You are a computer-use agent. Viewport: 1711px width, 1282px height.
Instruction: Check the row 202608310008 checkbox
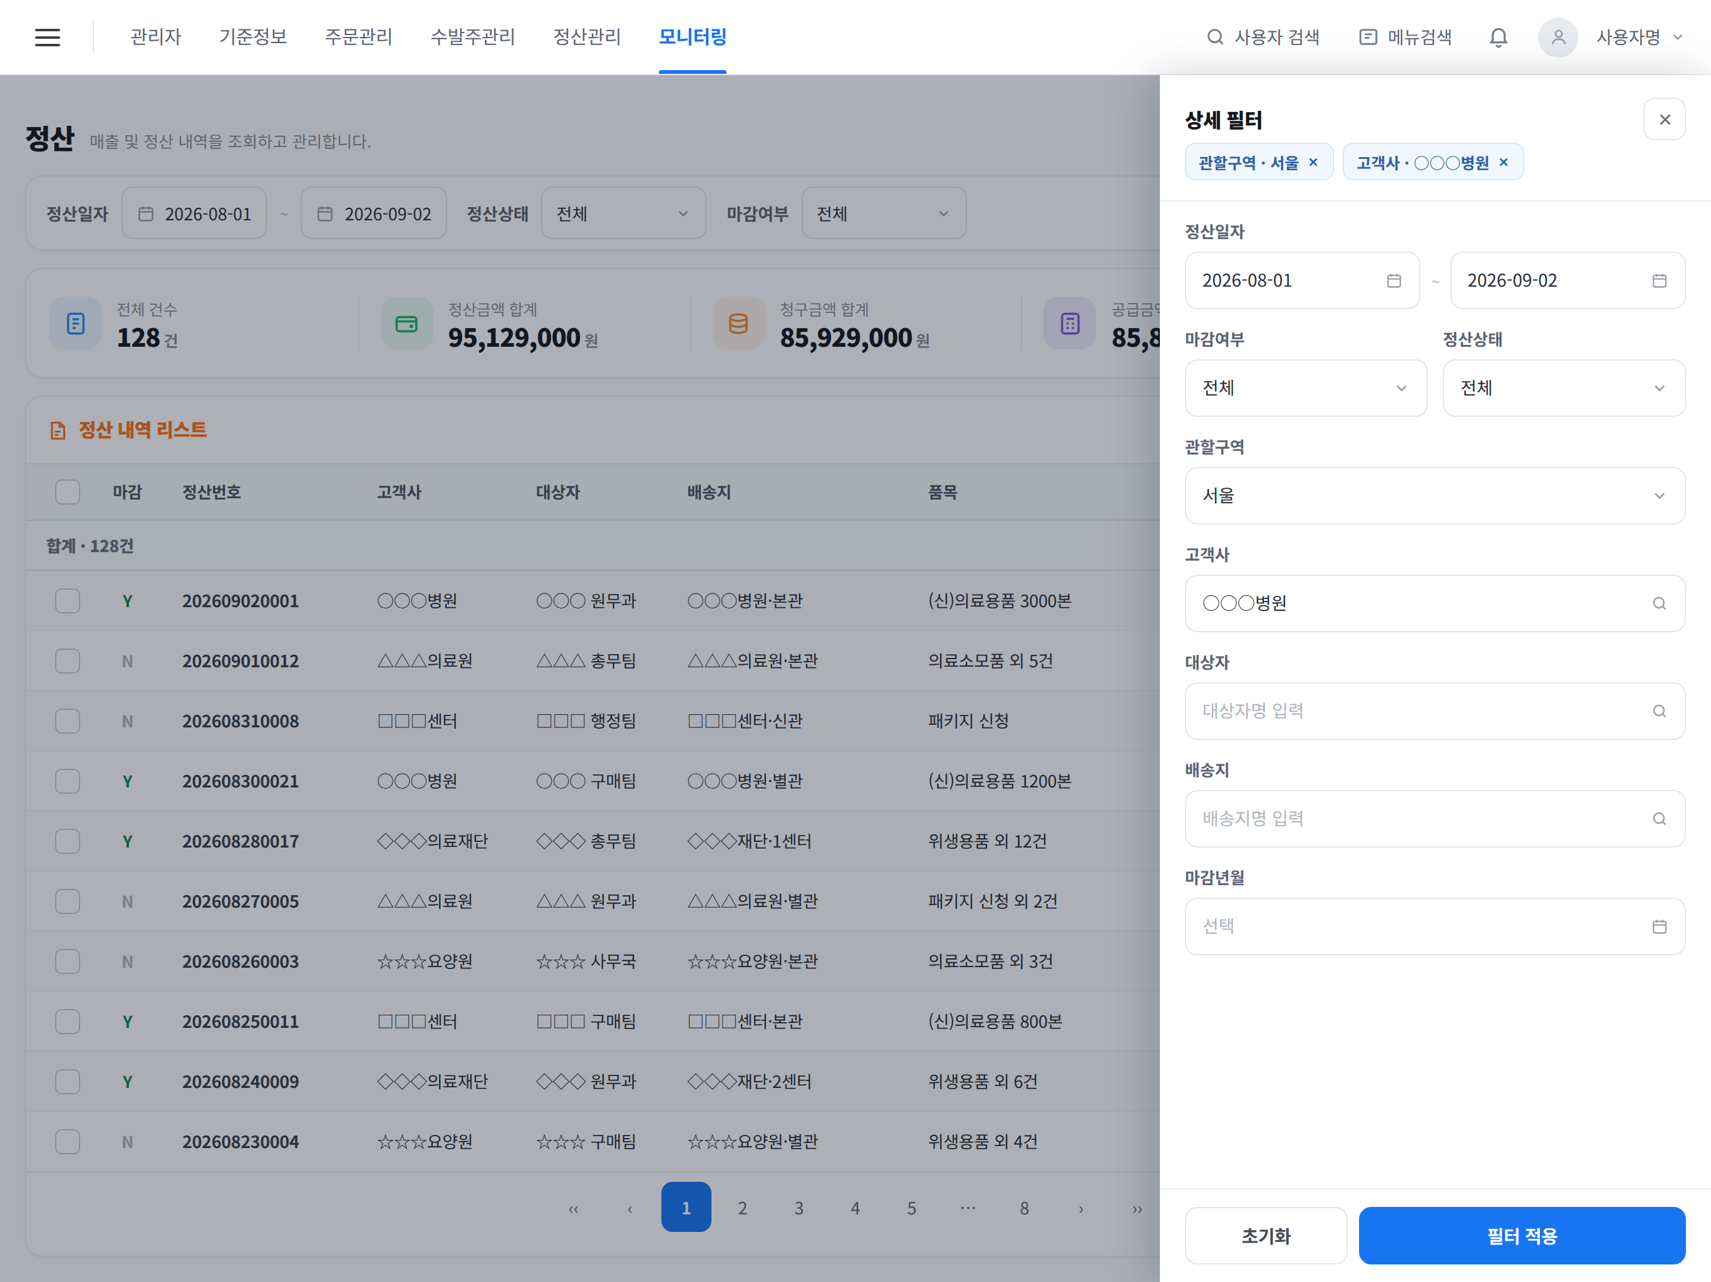click(x=67, y=721)
